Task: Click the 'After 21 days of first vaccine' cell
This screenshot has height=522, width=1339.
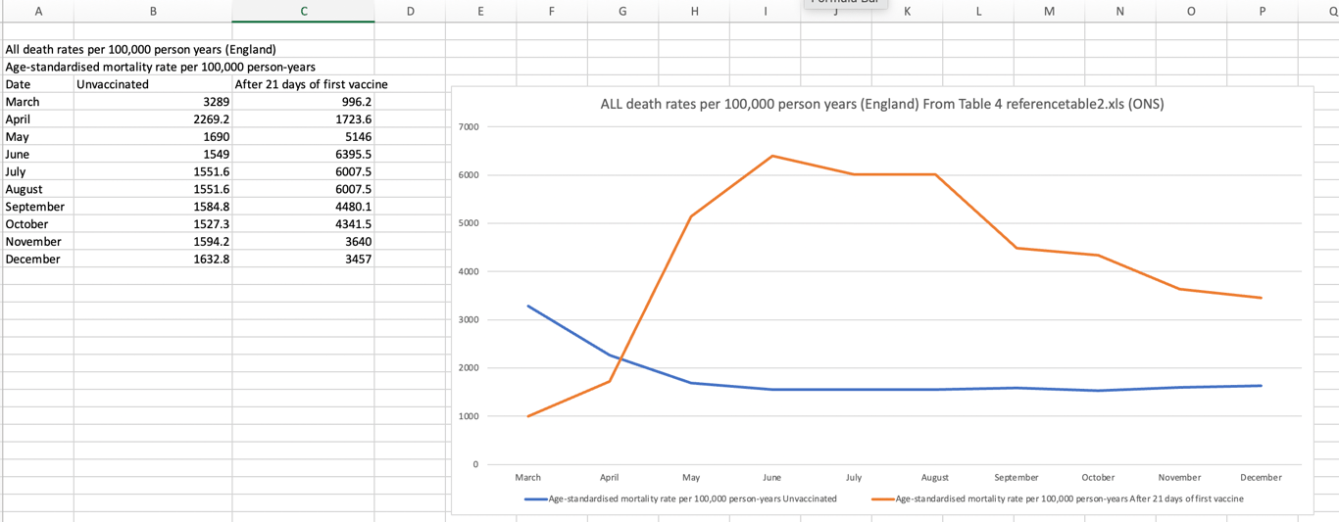Action: click(x=303, y=84)
